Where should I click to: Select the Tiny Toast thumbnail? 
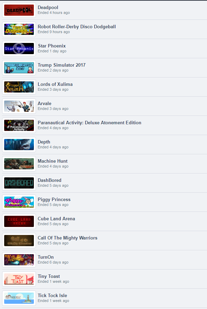click(x=19, y=279)
